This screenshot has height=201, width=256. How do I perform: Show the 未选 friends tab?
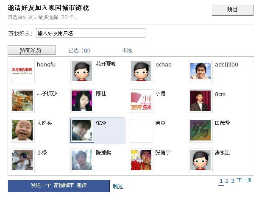[127, 50]
